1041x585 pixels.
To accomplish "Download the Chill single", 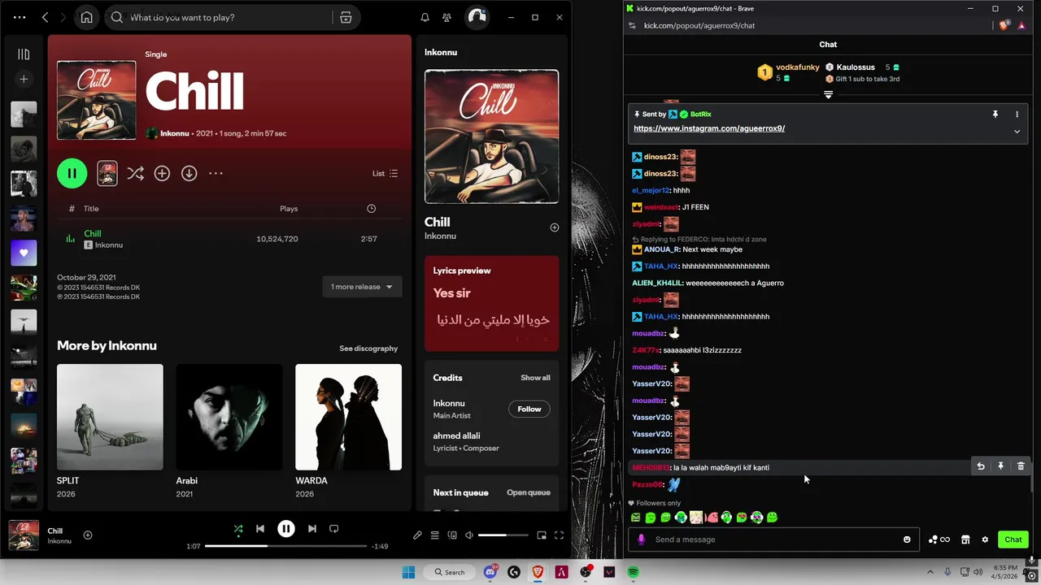I will pos(189,173).
